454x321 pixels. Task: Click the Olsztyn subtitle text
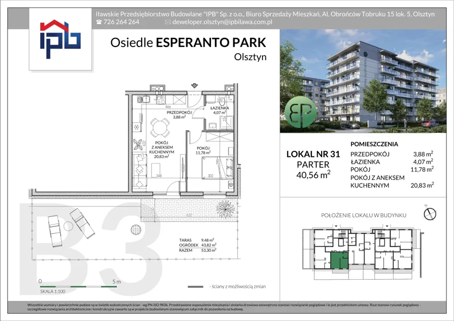250,57
